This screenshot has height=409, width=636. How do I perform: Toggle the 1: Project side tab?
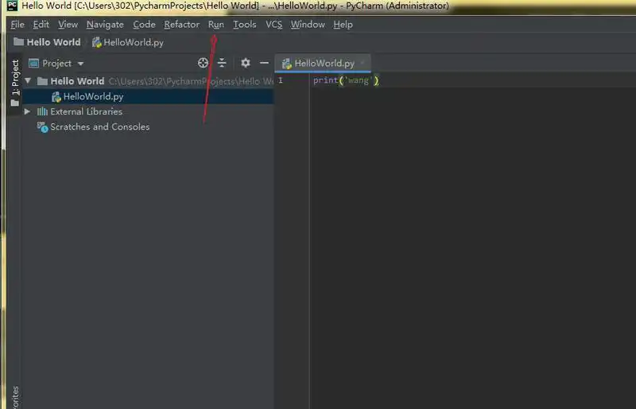(15, 84)
